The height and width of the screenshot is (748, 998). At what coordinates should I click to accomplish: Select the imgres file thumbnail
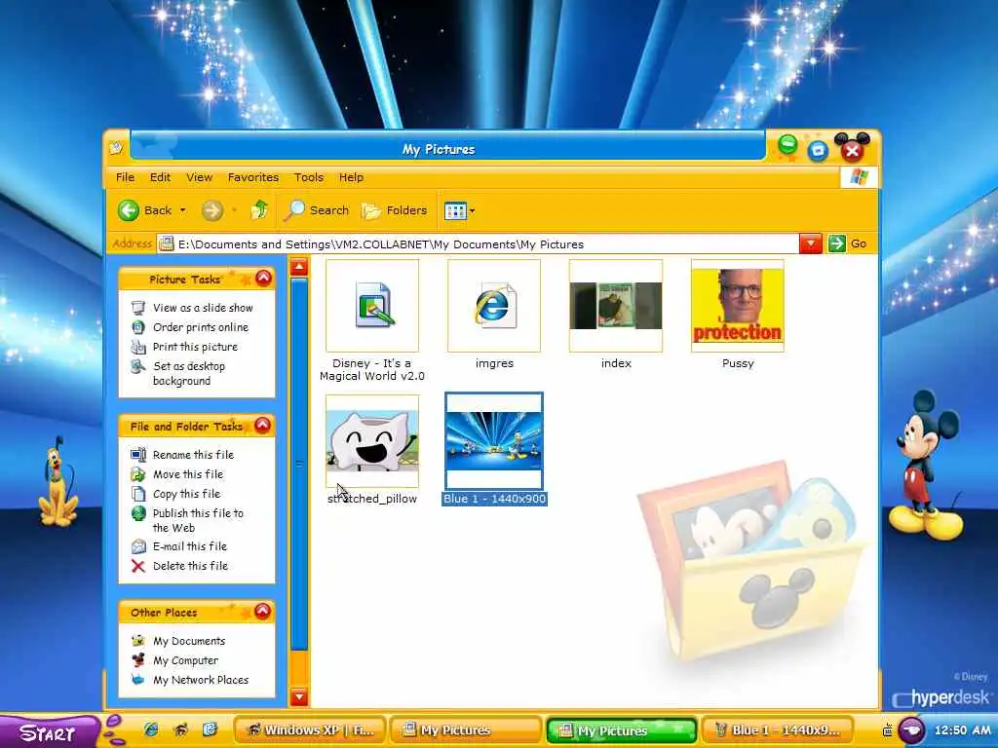[494, 305]
